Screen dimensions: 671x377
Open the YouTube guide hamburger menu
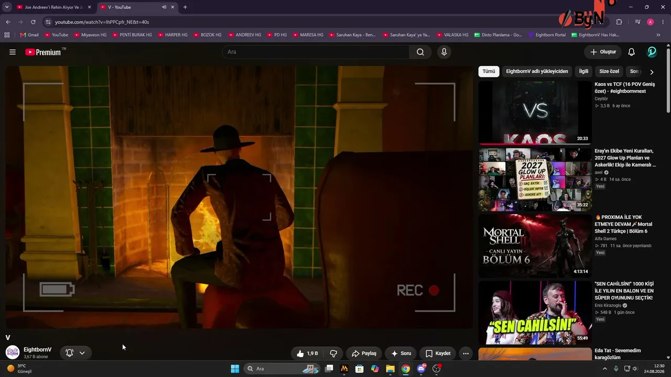(x=13, y=52)
